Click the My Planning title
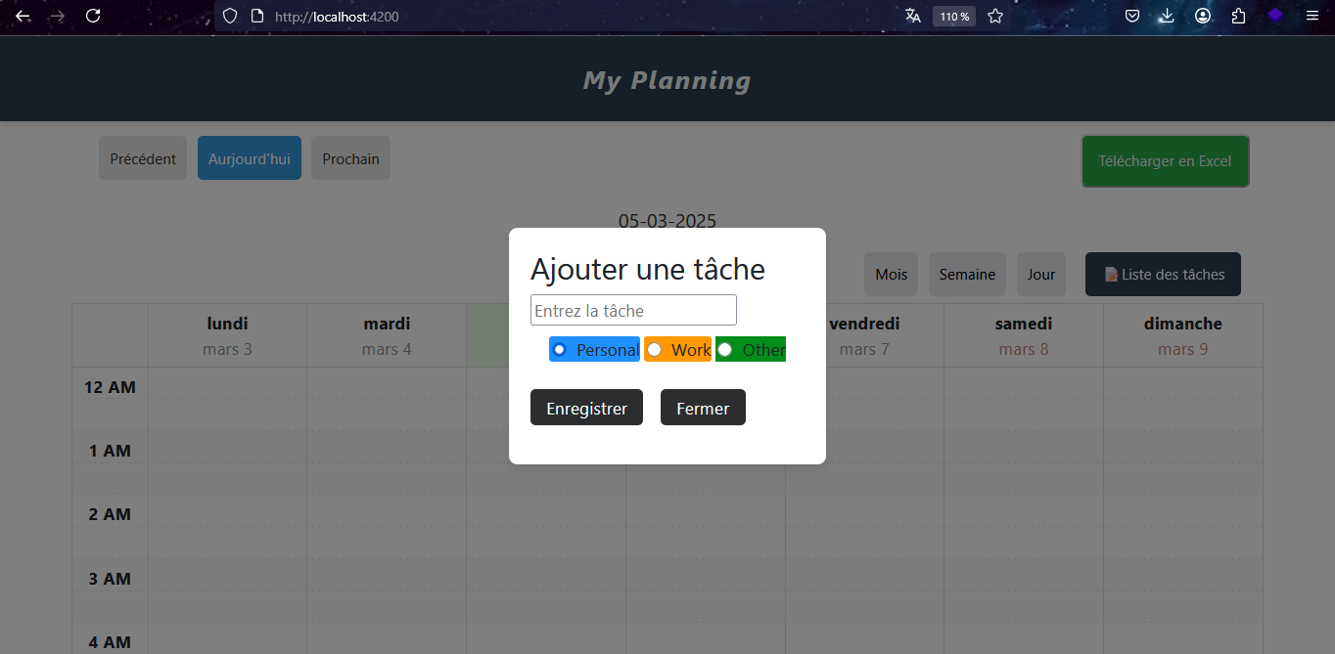This screenshot has height=654, width=1335. point(667,80)
